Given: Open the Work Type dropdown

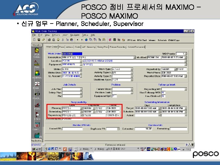Looking at the screenshot, I should click(132, 69).
